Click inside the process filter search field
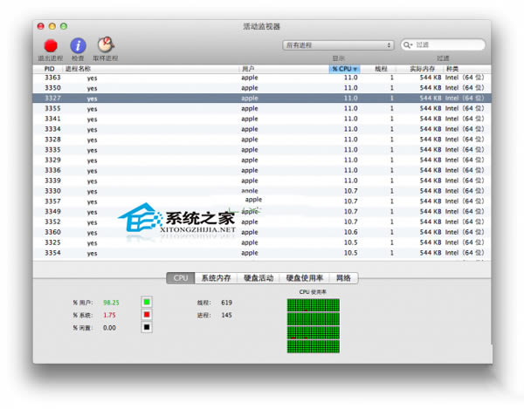This screenshot has height=409, width=524. [443, 44]
